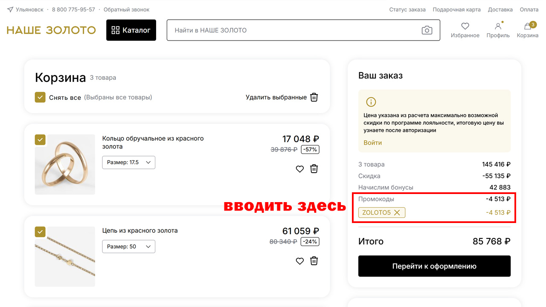Uncheck the red gold chain checkbox
This screenshot has width=546, height=307.
click(40, 232)
